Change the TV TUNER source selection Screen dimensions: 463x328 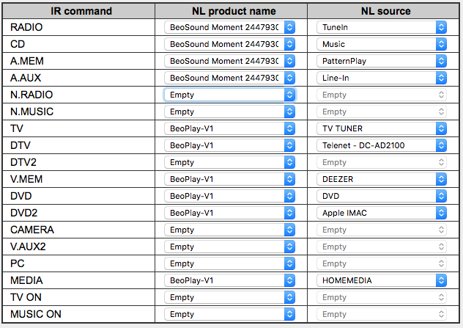click(x=382, y=128)
